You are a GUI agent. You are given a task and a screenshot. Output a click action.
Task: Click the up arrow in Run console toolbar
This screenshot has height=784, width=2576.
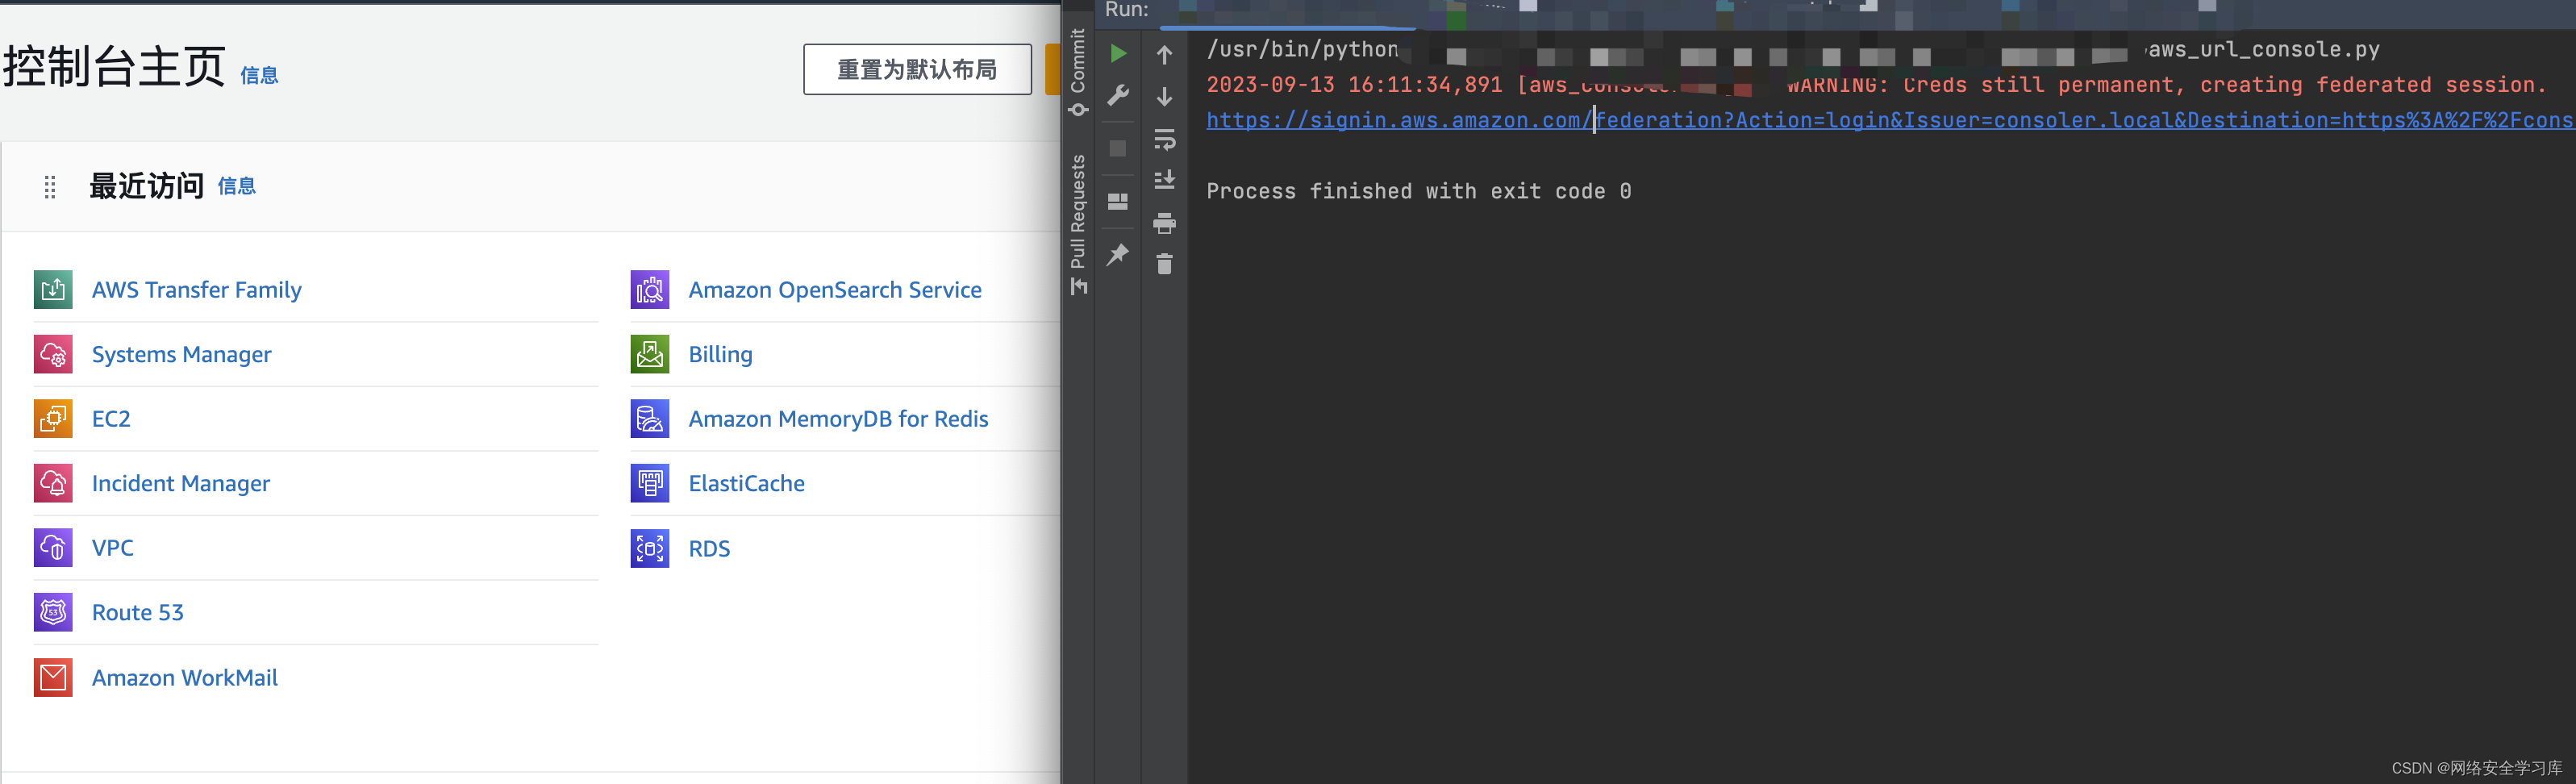click(1164, 54)
